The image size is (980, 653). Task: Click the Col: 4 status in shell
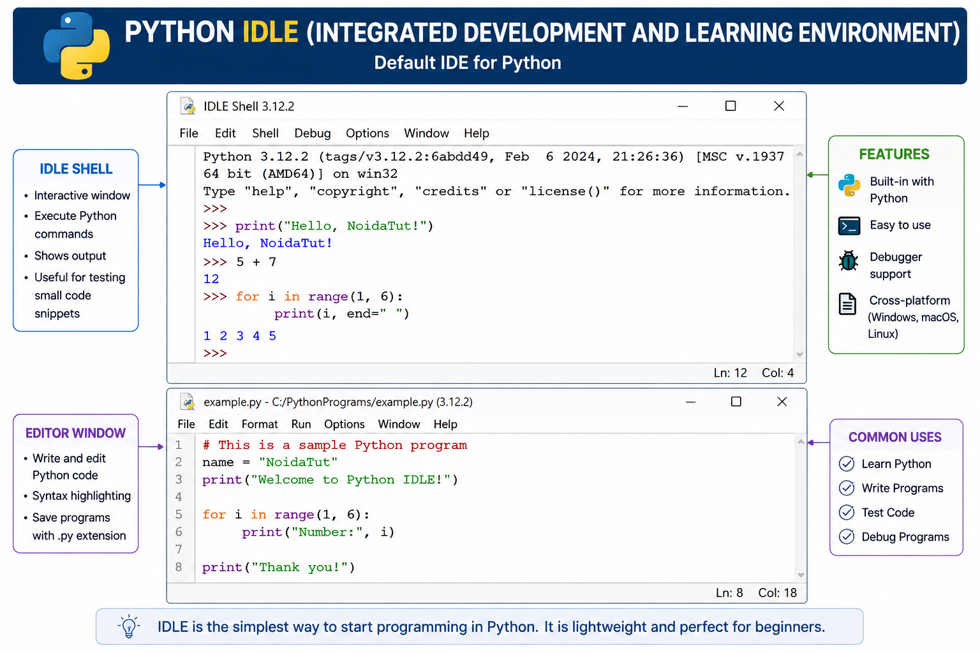tap(778, 373)
